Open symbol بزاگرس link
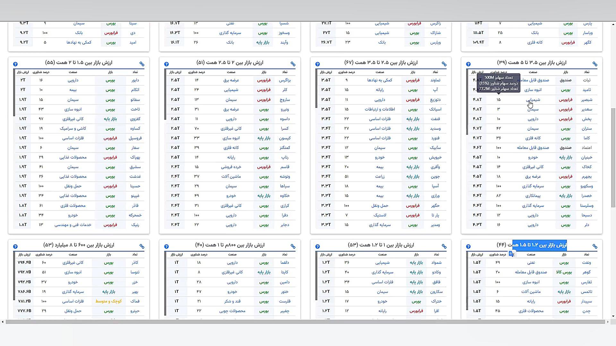The width and height of the screenshot is (616, 346). (285, 80)
